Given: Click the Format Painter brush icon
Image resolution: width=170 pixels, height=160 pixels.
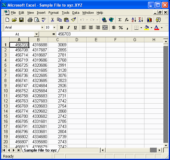Looking at the screenshot, I should pos(73,20).
